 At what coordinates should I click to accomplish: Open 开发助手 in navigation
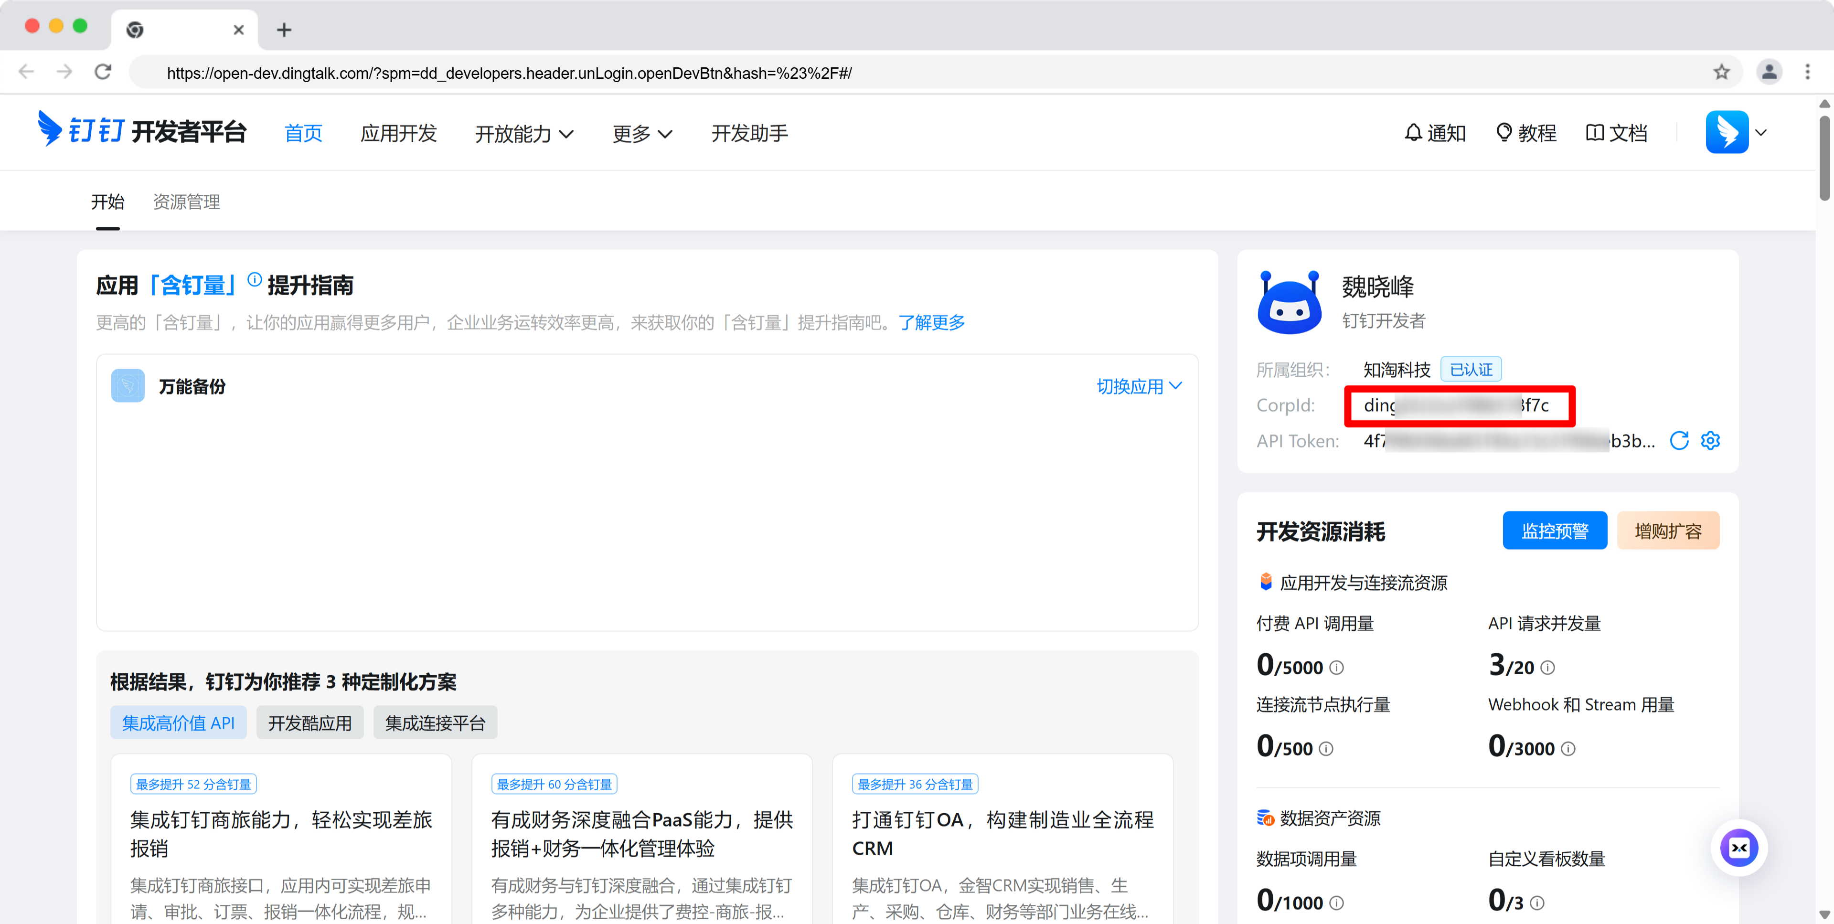click(x=750, y=133)
